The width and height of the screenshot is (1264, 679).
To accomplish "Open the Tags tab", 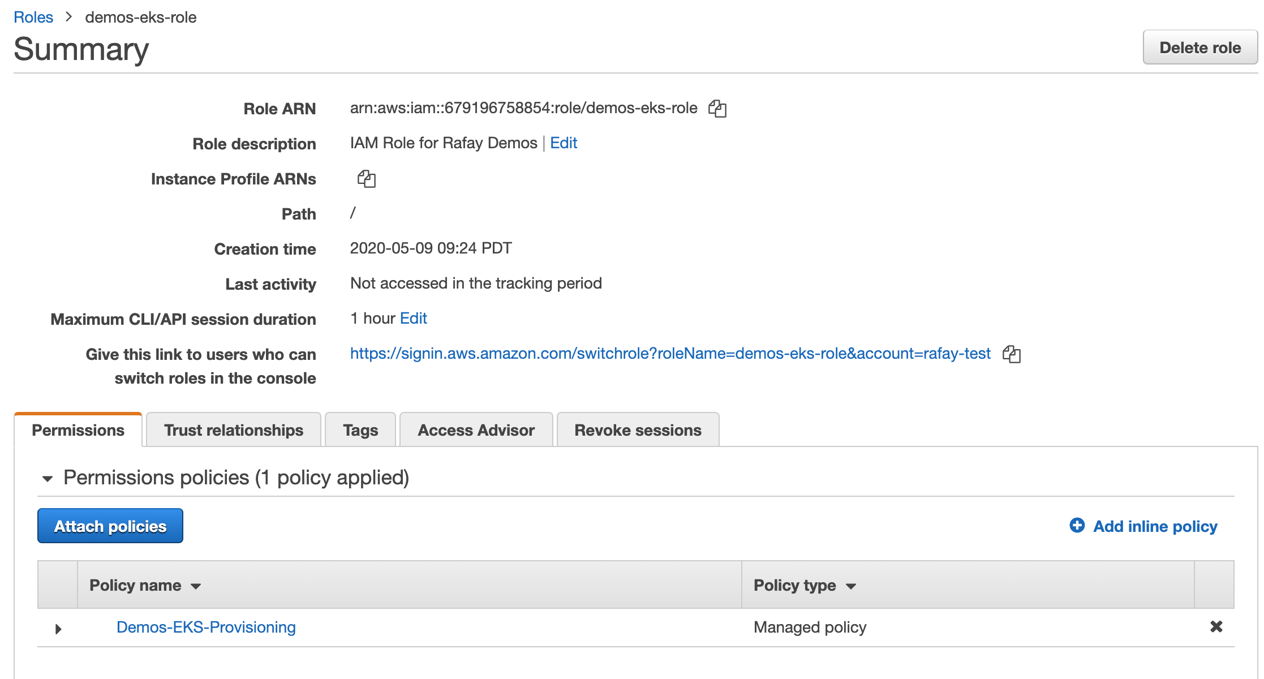I will [360, 430].
